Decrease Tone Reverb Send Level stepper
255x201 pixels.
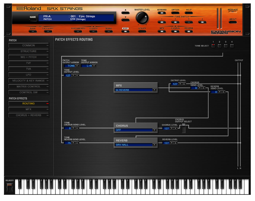point(73,143)
